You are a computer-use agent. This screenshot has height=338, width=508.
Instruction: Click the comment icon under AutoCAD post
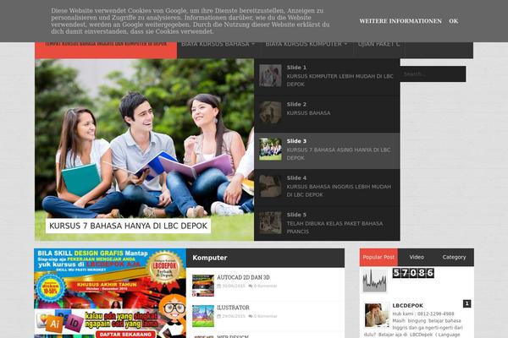pyautogui.click(x=251, y=286)
